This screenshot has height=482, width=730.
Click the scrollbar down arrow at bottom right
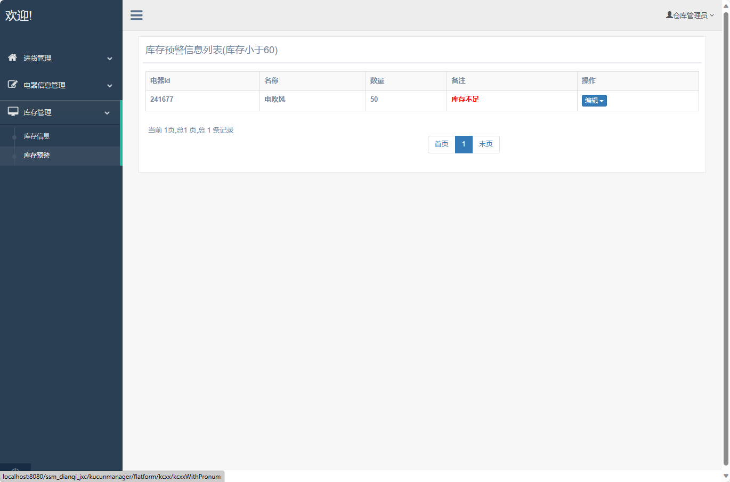click(726, 476)
